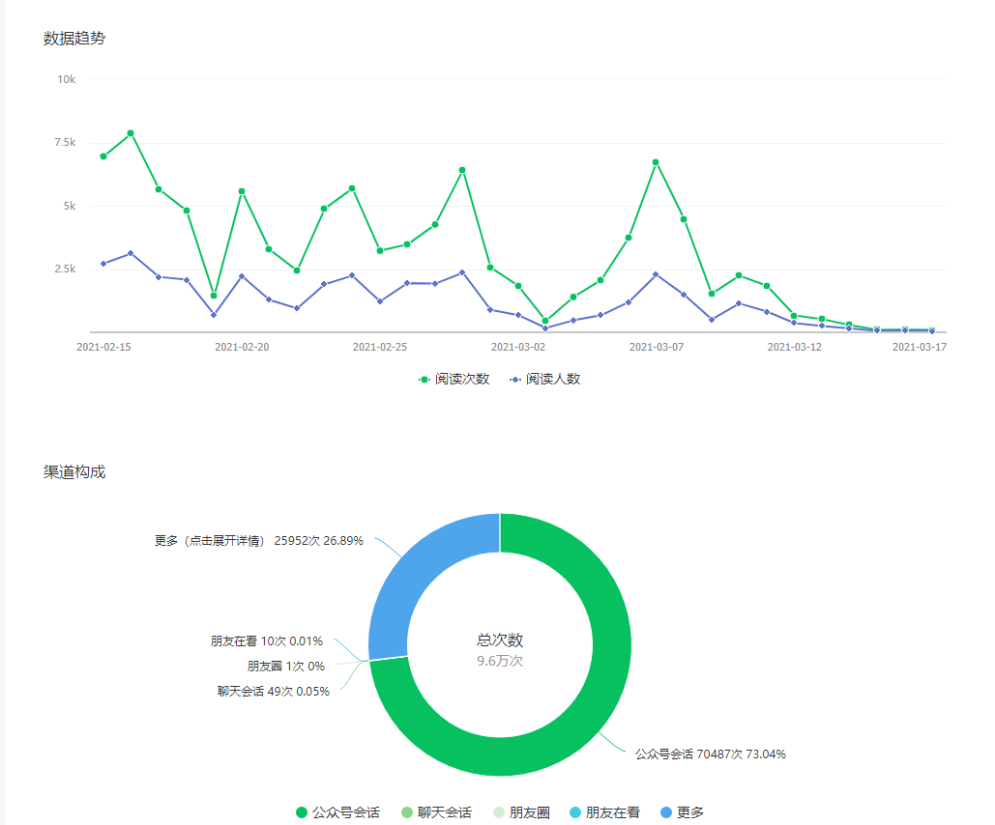
Task: Click the 2021-02-25 x-axis label
Action: tap(380, 347)
